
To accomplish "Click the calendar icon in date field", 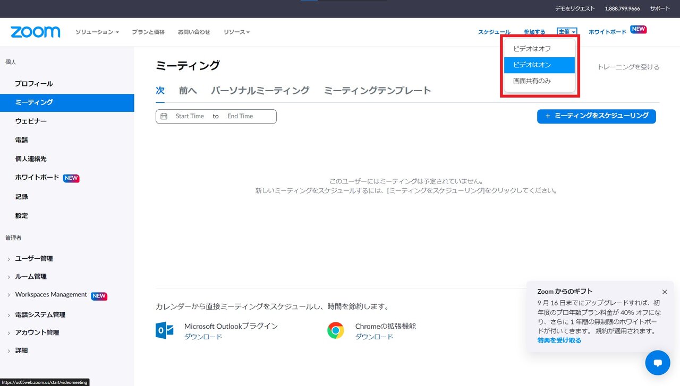I will coord(164,116).
